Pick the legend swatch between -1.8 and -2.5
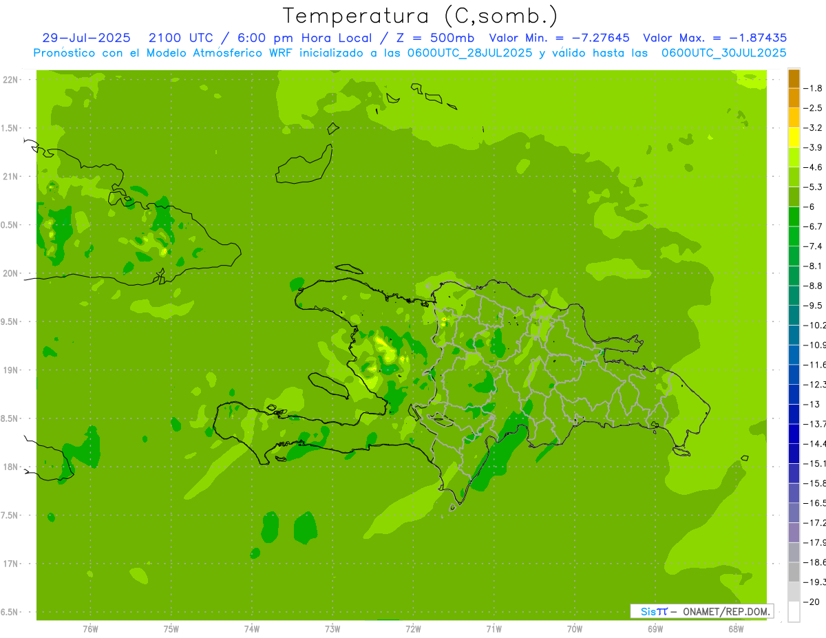Viewport: 826px width, 638px height. coord(794,98)
